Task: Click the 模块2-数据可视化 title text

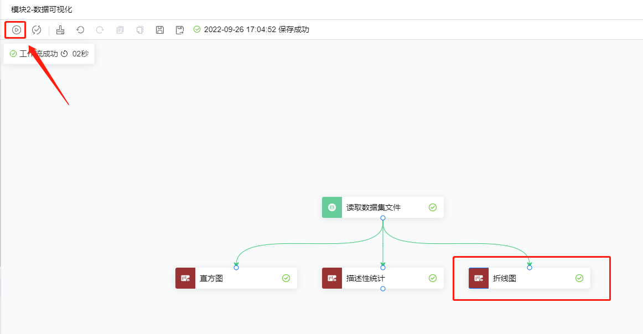Action: coord(42,9)
